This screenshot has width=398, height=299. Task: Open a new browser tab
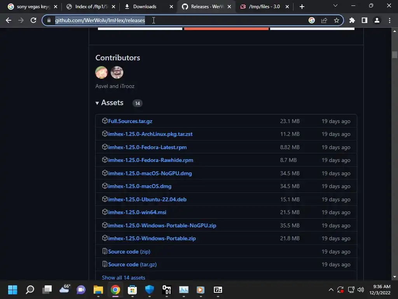[302, 7]
